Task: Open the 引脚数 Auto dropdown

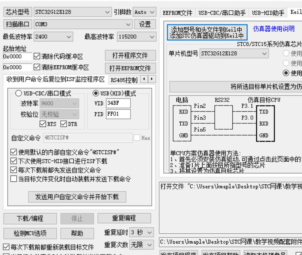Action: 144,12
